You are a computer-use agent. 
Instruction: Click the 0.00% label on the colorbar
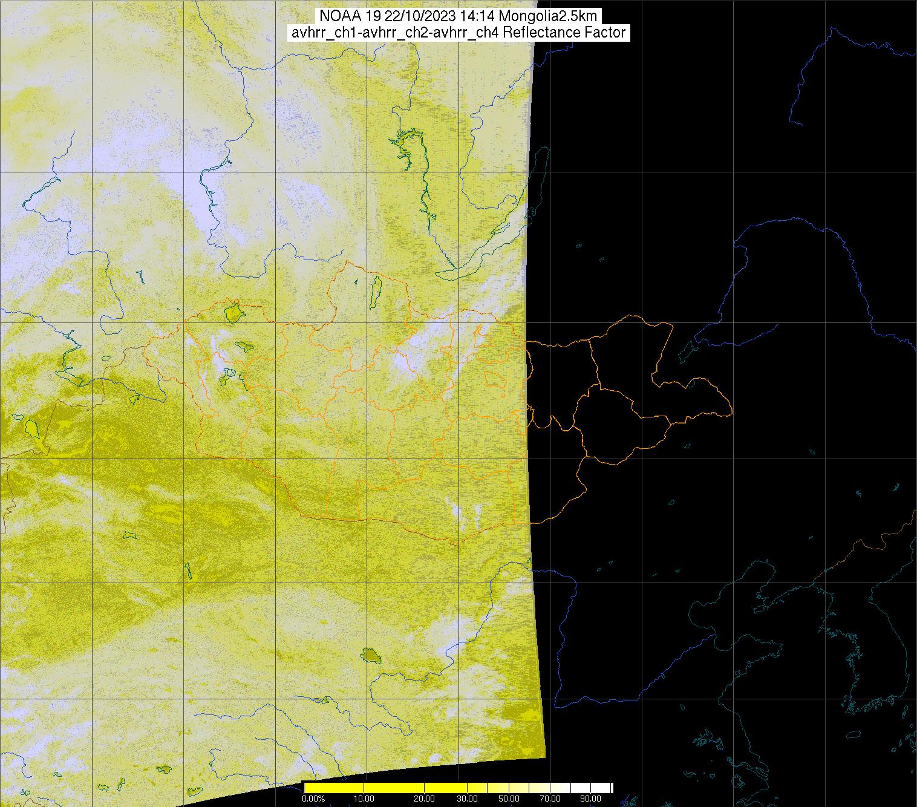tap(313, 799)
